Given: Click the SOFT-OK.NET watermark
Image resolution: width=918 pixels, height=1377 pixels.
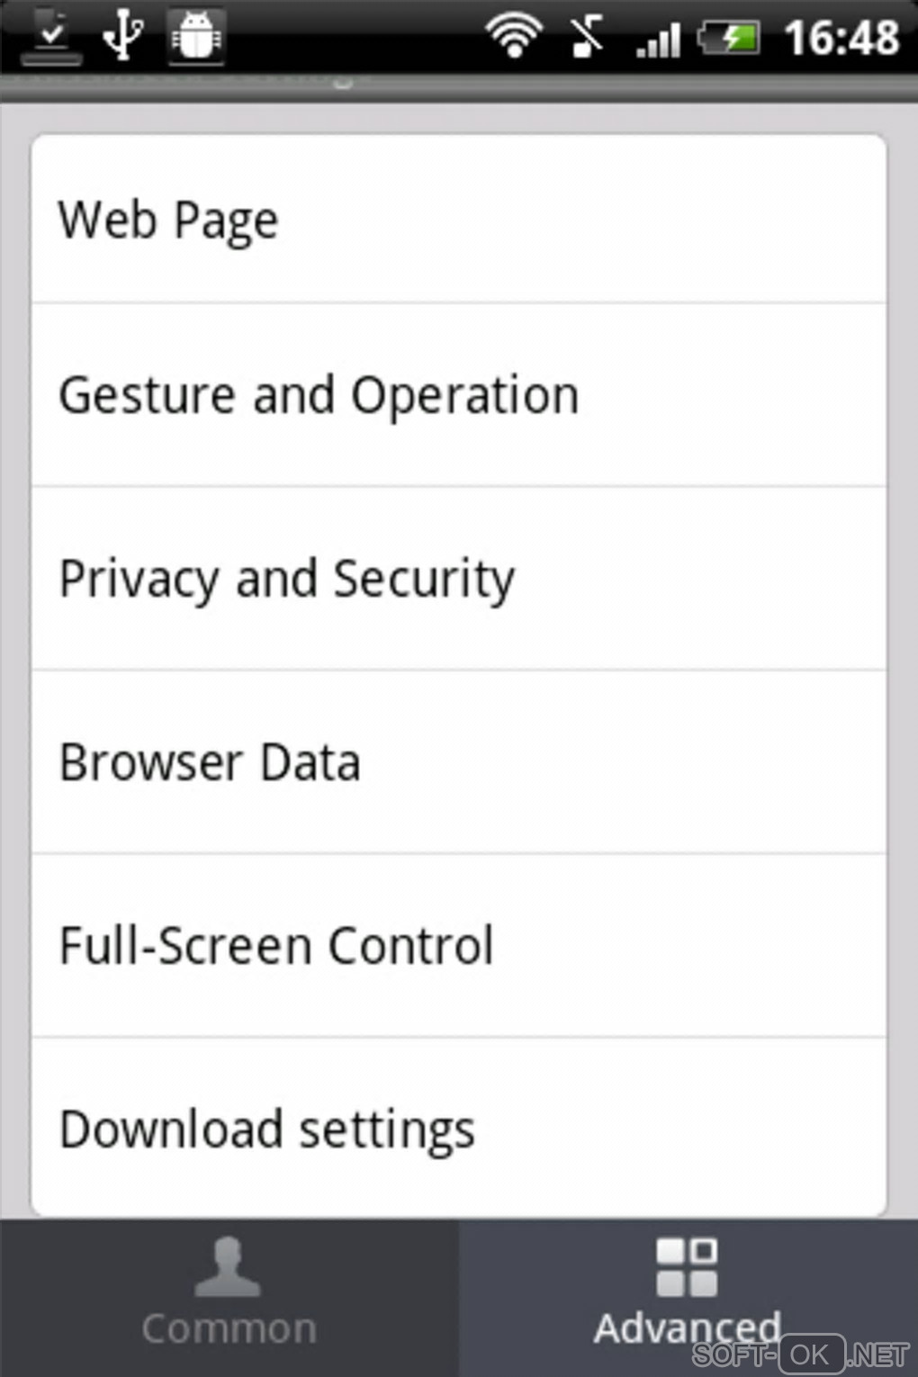Looking at the screenshot, I should click(801, 1354).
